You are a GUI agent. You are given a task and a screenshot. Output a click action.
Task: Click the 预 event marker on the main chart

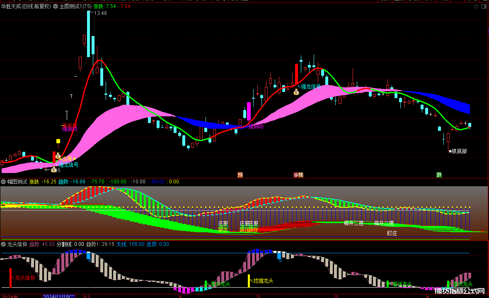pos(240,175)
